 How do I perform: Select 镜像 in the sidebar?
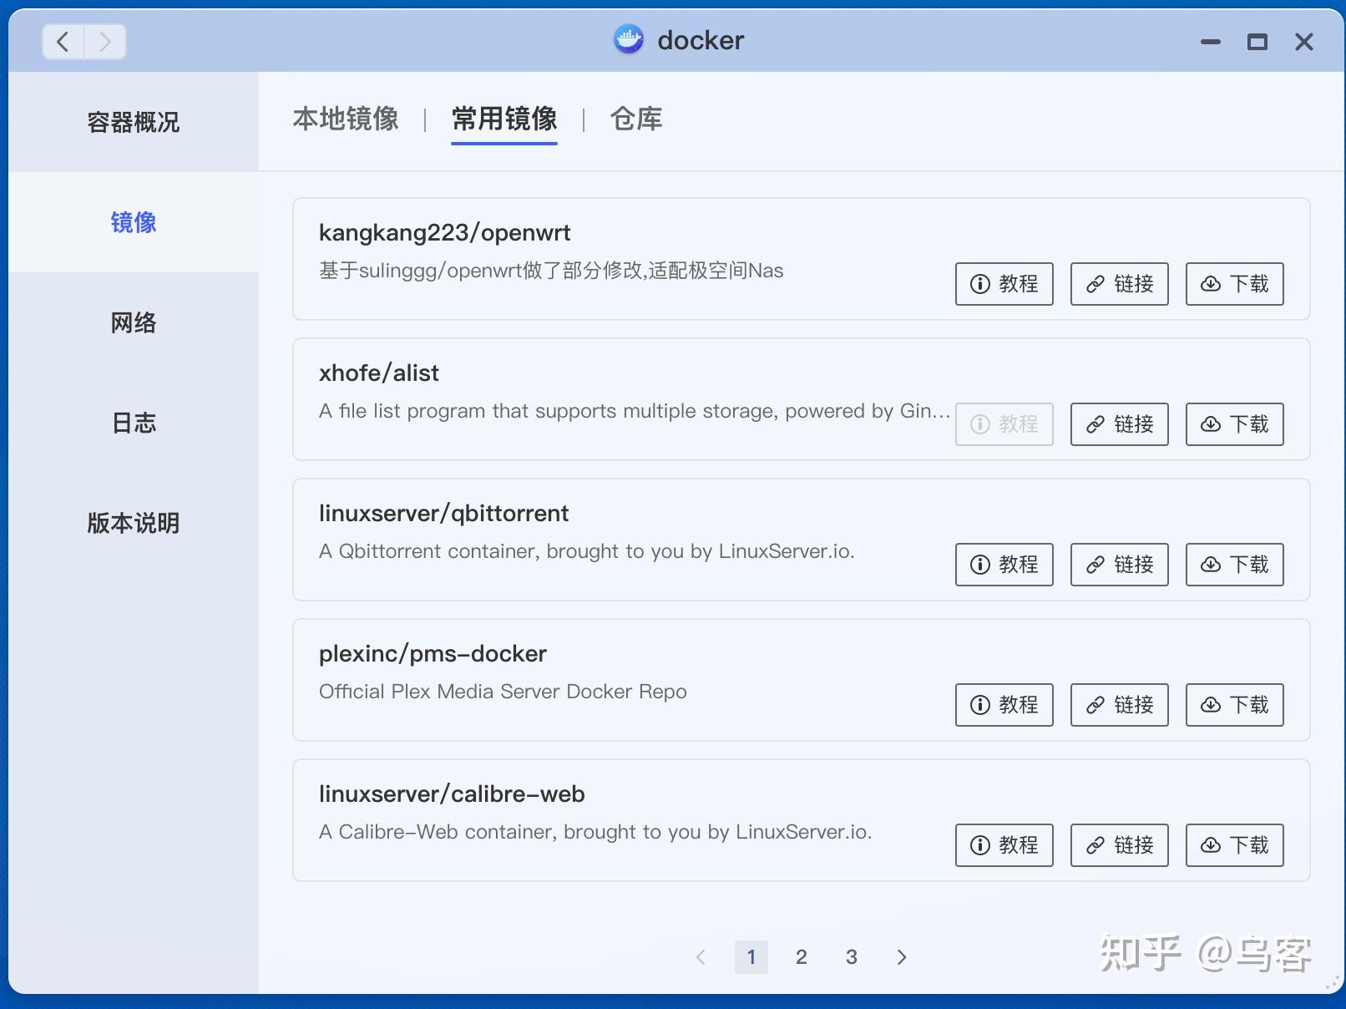coord(134,222)
